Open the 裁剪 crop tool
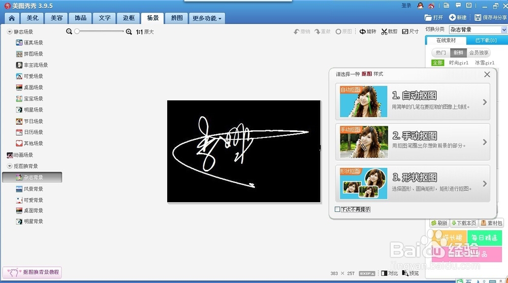The image size is (508, 283). (x=389, y=31)
